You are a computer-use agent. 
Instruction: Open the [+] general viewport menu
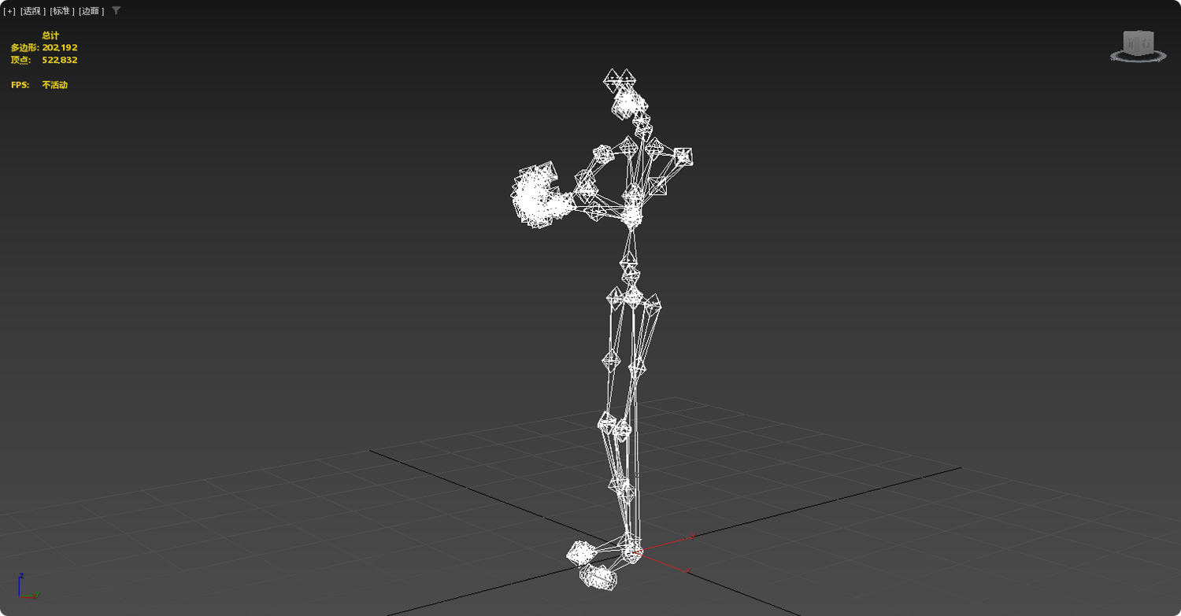coord(9,11)
